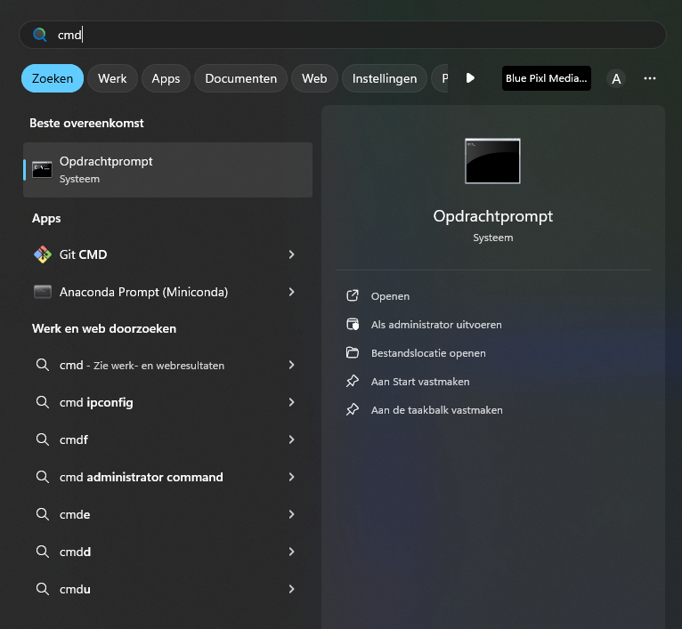Select the 'cmdf' search suggestion
Image resolution: width=682 pixels, height=629 pixels.
168,439
